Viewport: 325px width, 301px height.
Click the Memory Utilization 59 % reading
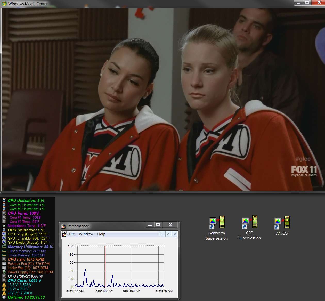pos(30,247)
